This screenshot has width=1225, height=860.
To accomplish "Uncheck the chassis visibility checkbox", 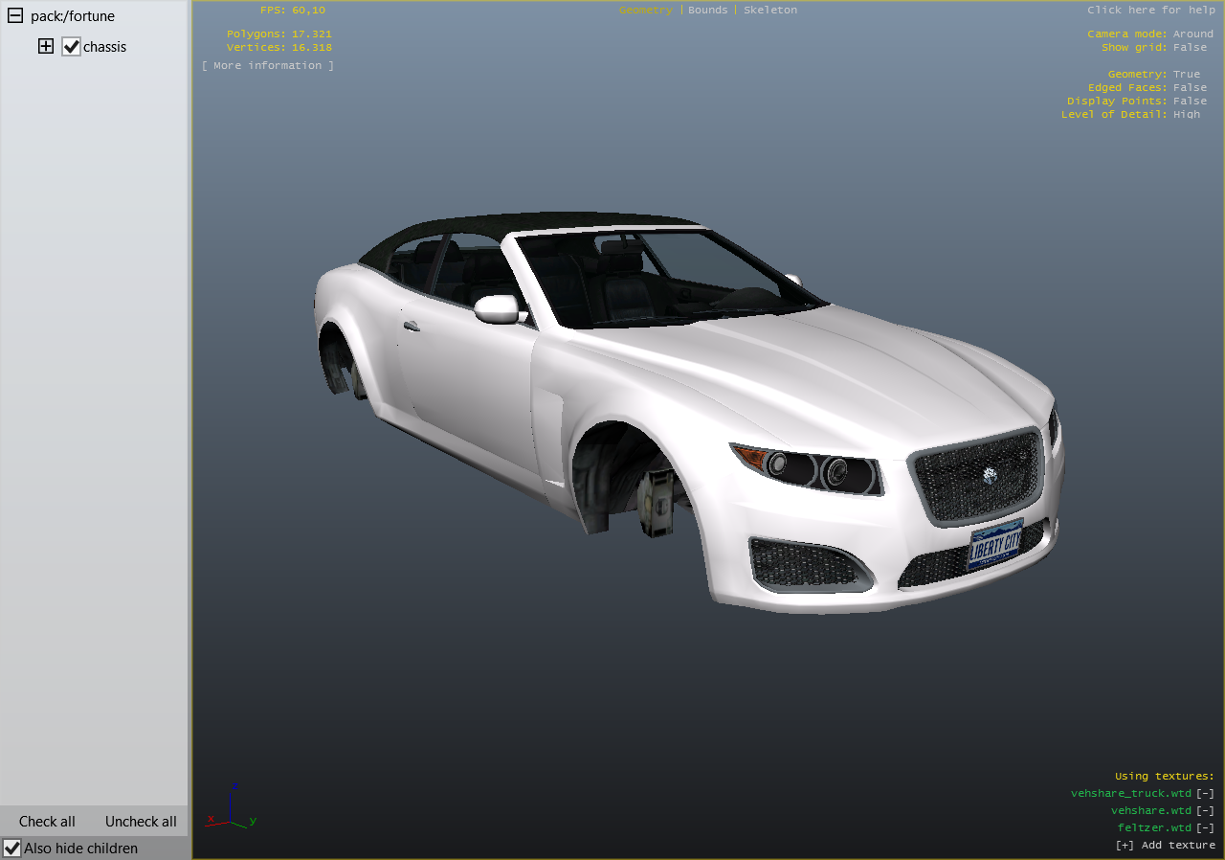I will [x=71, y=46].
